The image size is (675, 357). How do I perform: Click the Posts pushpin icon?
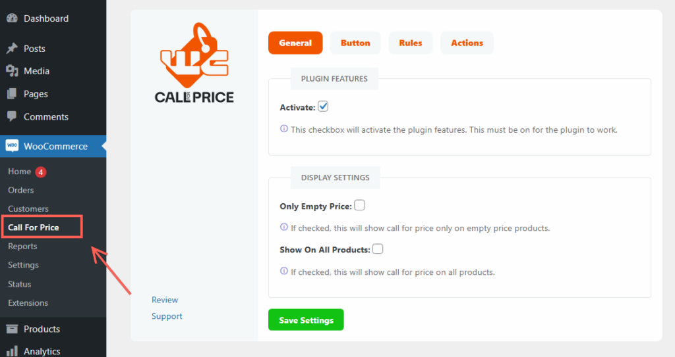(x=12, y=49)
